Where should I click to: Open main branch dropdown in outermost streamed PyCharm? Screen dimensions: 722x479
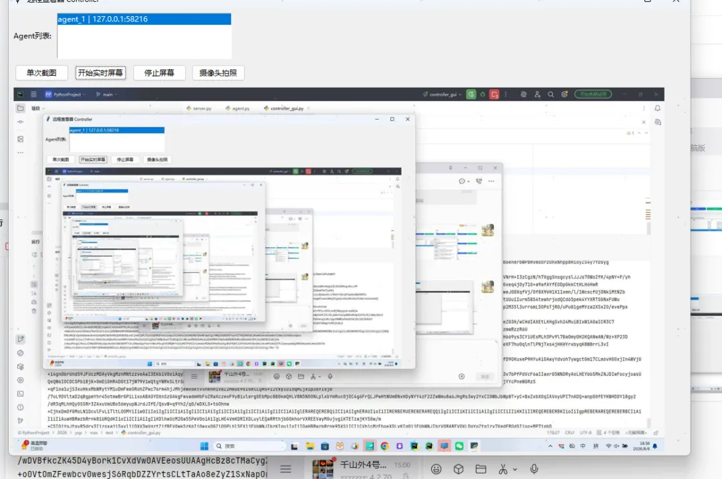(107, 94)
